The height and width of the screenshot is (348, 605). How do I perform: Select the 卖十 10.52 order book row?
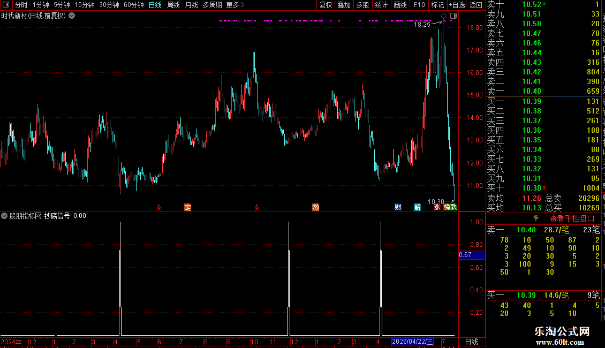tap(543, 5)
